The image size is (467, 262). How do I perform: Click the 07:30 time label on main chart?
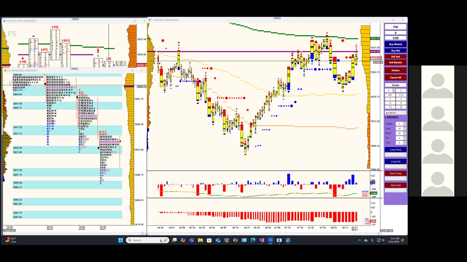click(300, 228)
